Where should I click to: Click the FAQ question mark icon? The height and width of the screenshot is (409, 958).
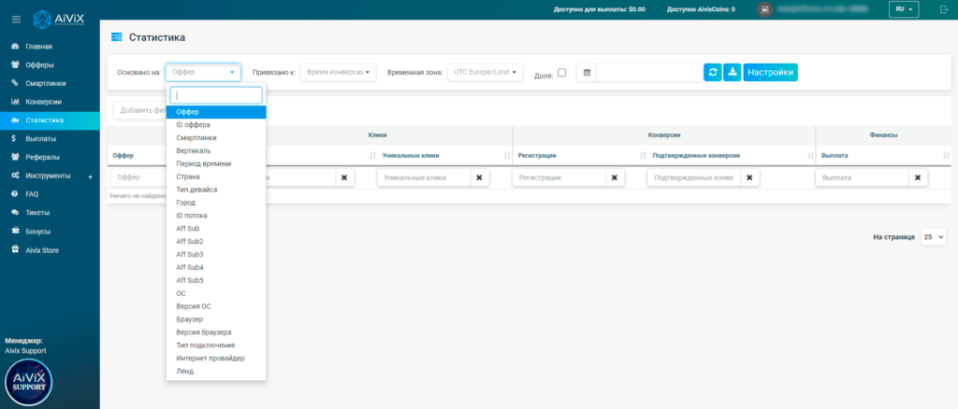pos(14,194)
